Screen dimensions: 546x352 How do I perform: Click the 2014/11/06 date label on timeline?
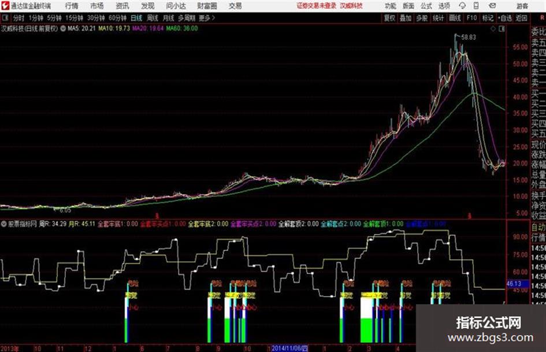pos(289,348)
